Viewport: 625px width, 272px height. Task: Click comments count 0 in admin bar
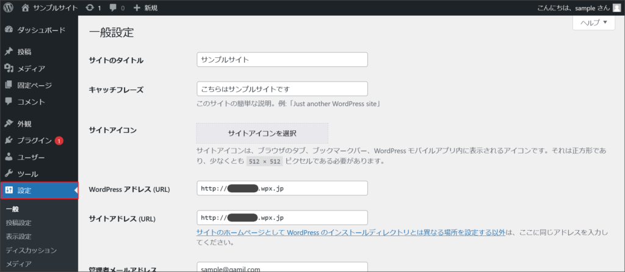[122, 8]
